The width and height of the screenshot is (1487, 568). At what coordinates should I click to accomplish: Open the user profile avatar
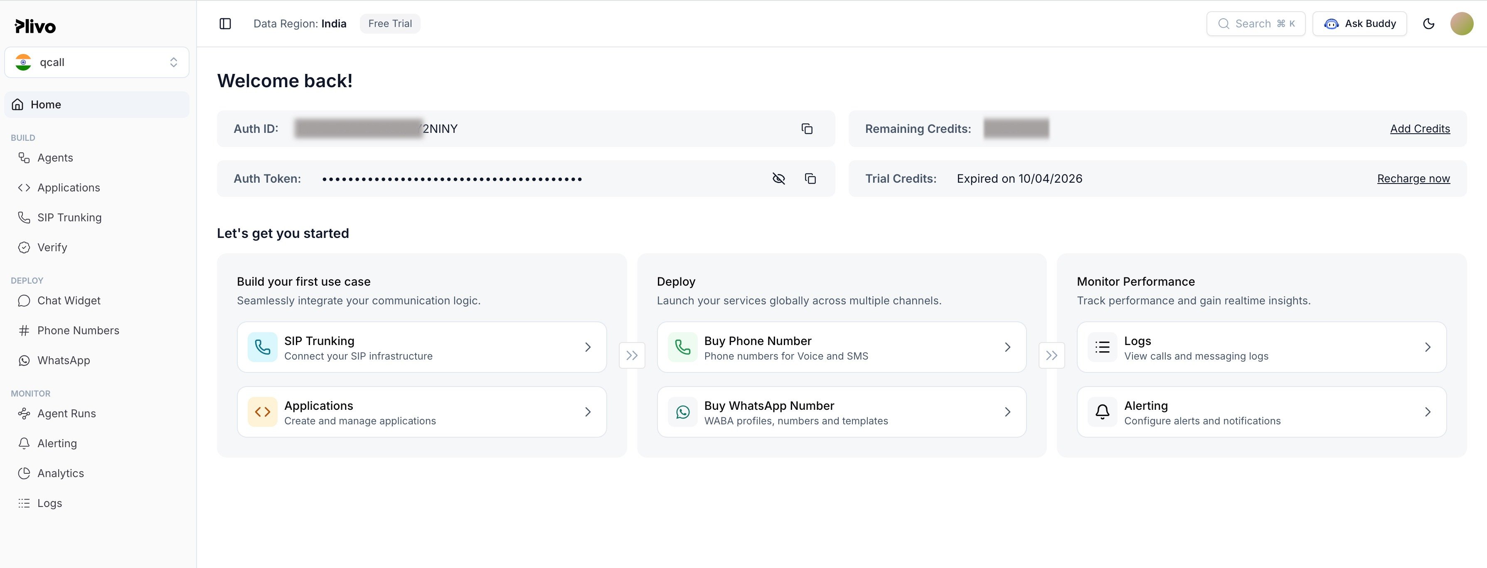1462,24
